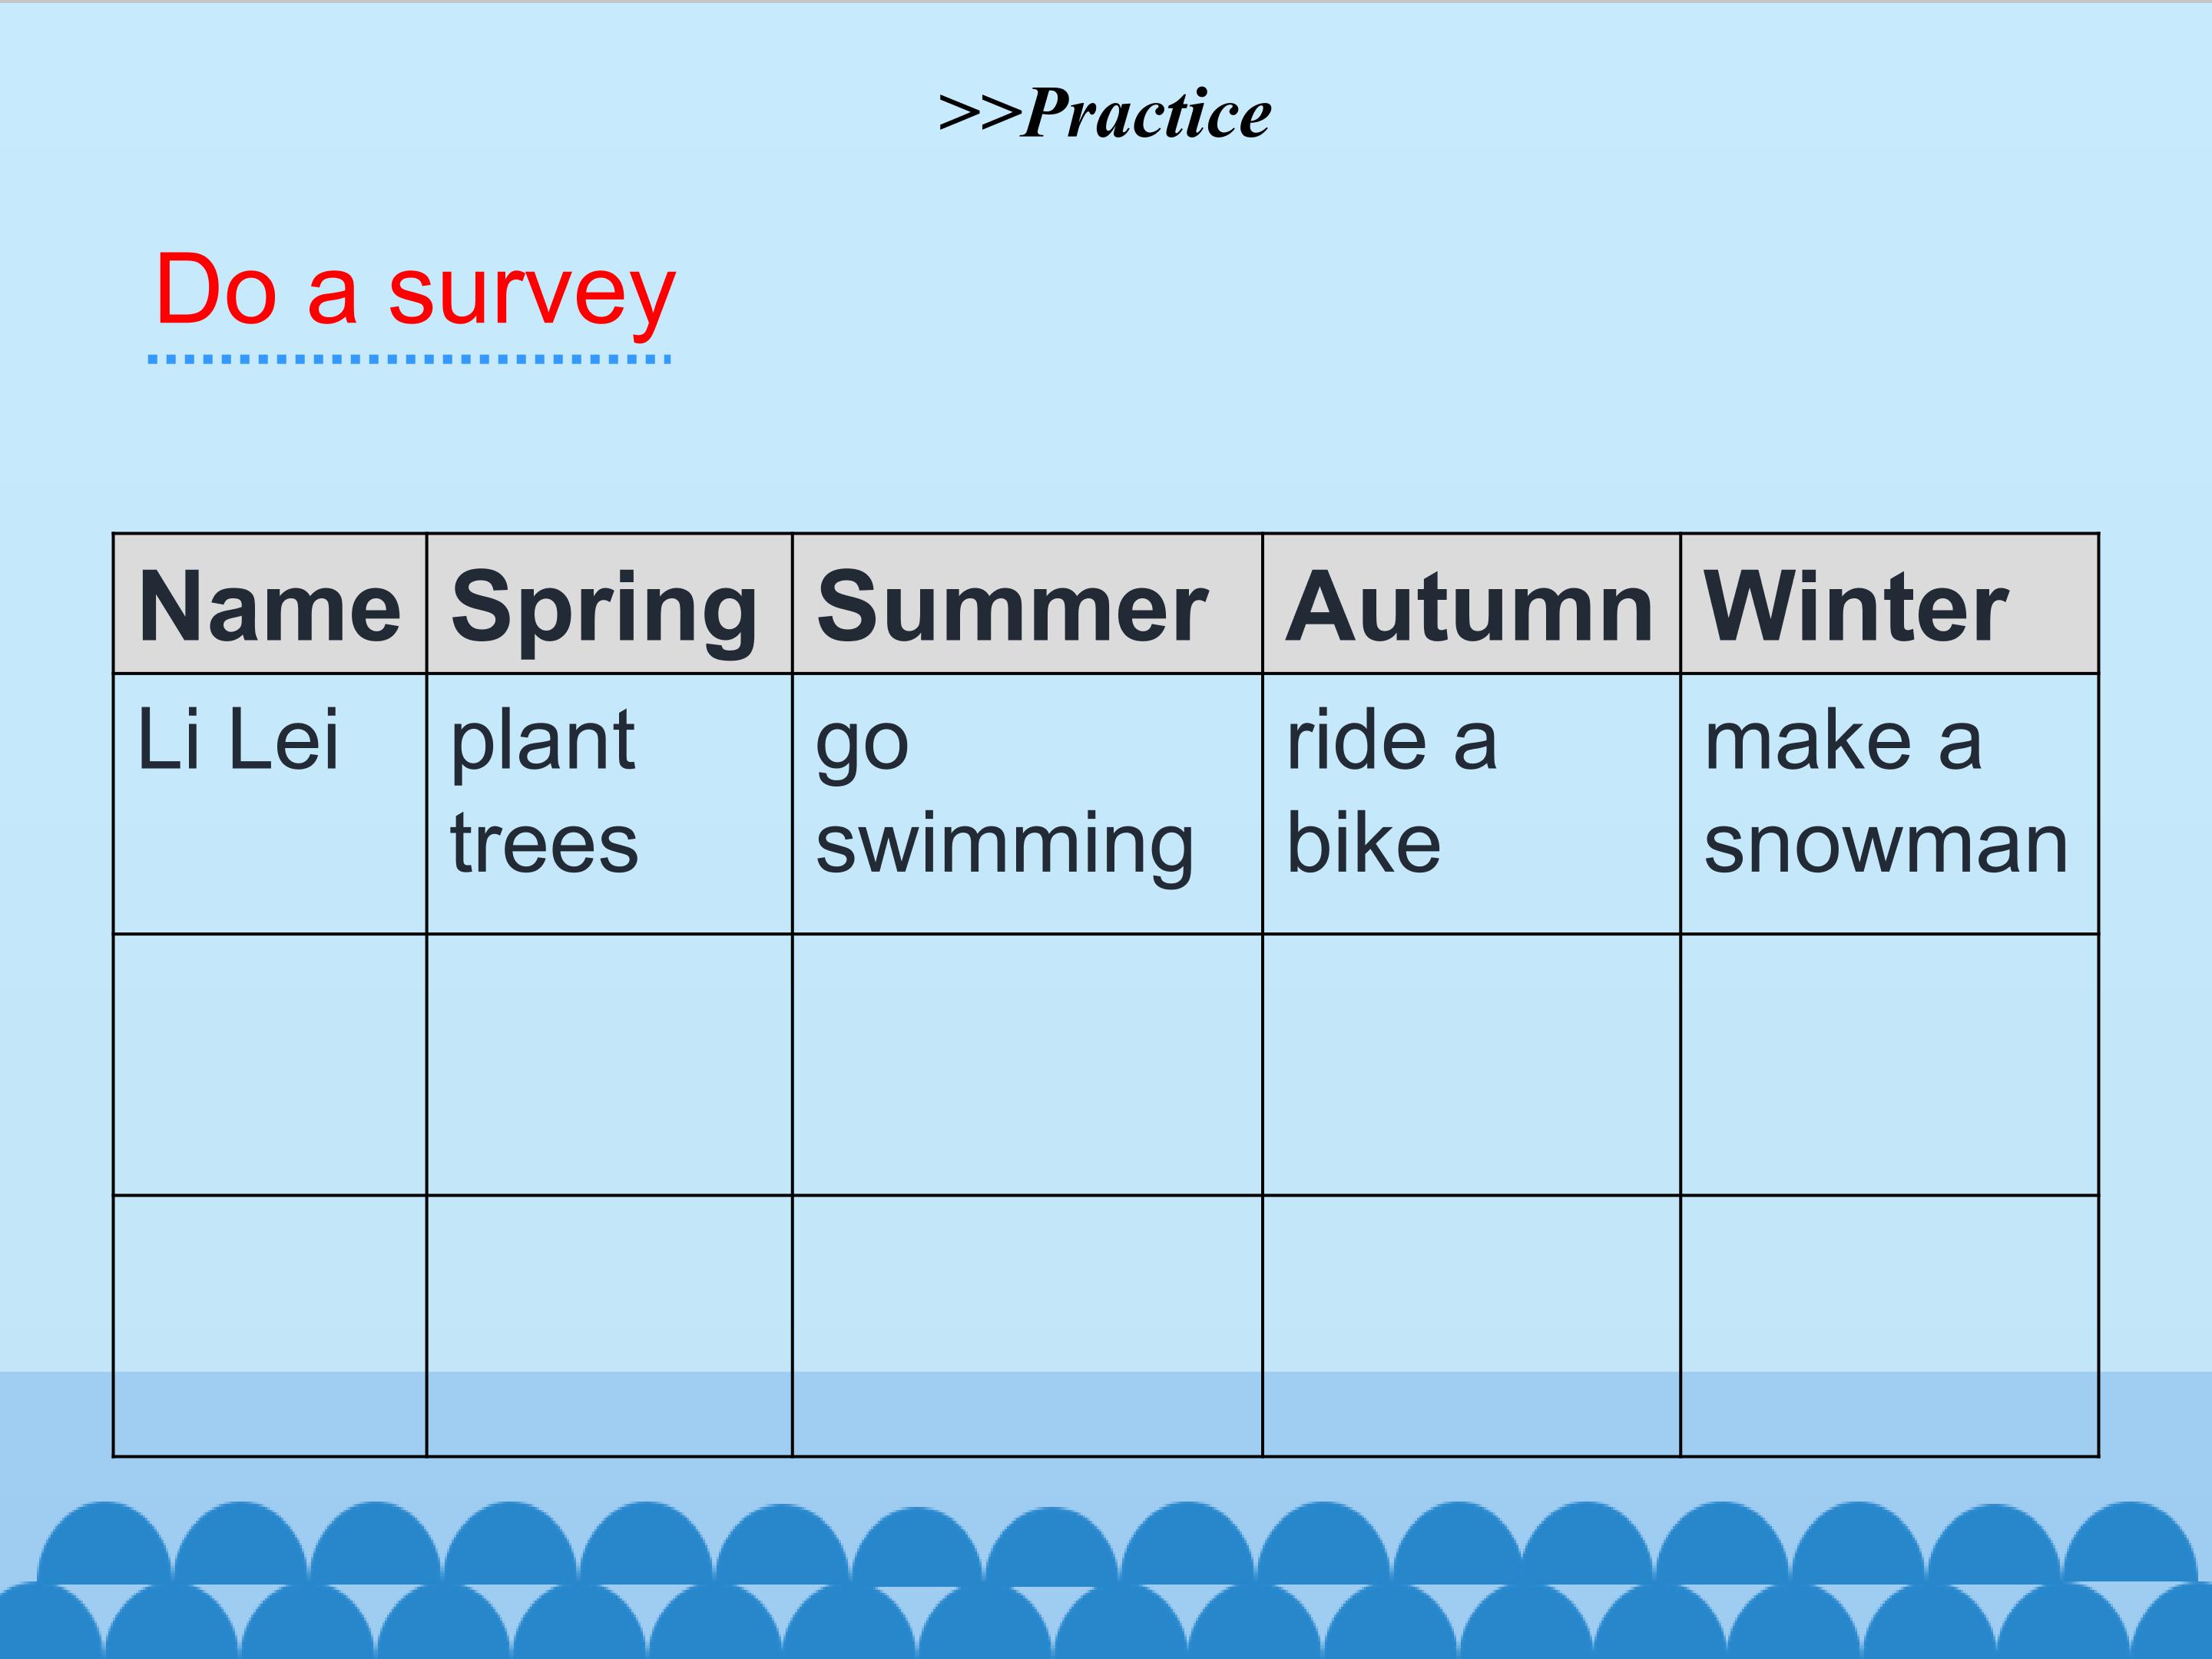The height and width of the screenshot is (1659, 2212).
Task: Click the dotted underline beneath 'Do a survey'
Action: point(409,359)
